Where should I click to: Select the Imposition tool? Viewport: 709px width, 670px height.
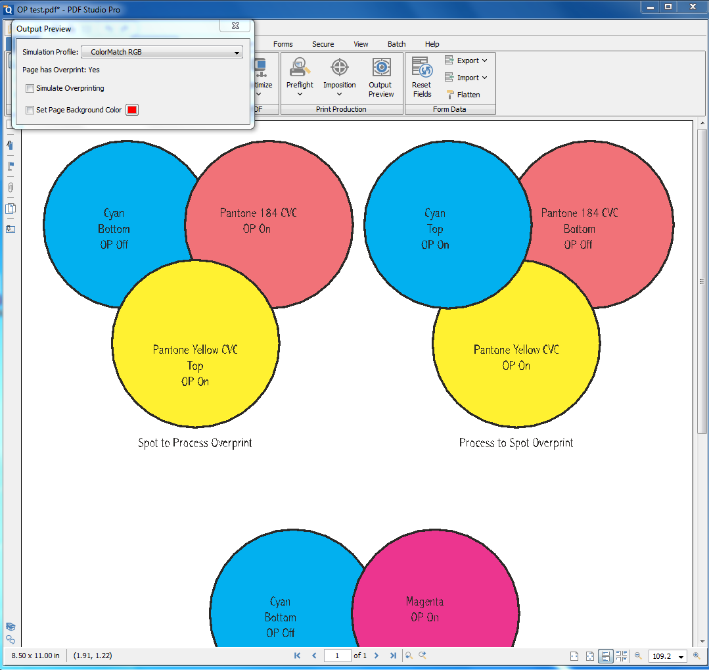339,76
